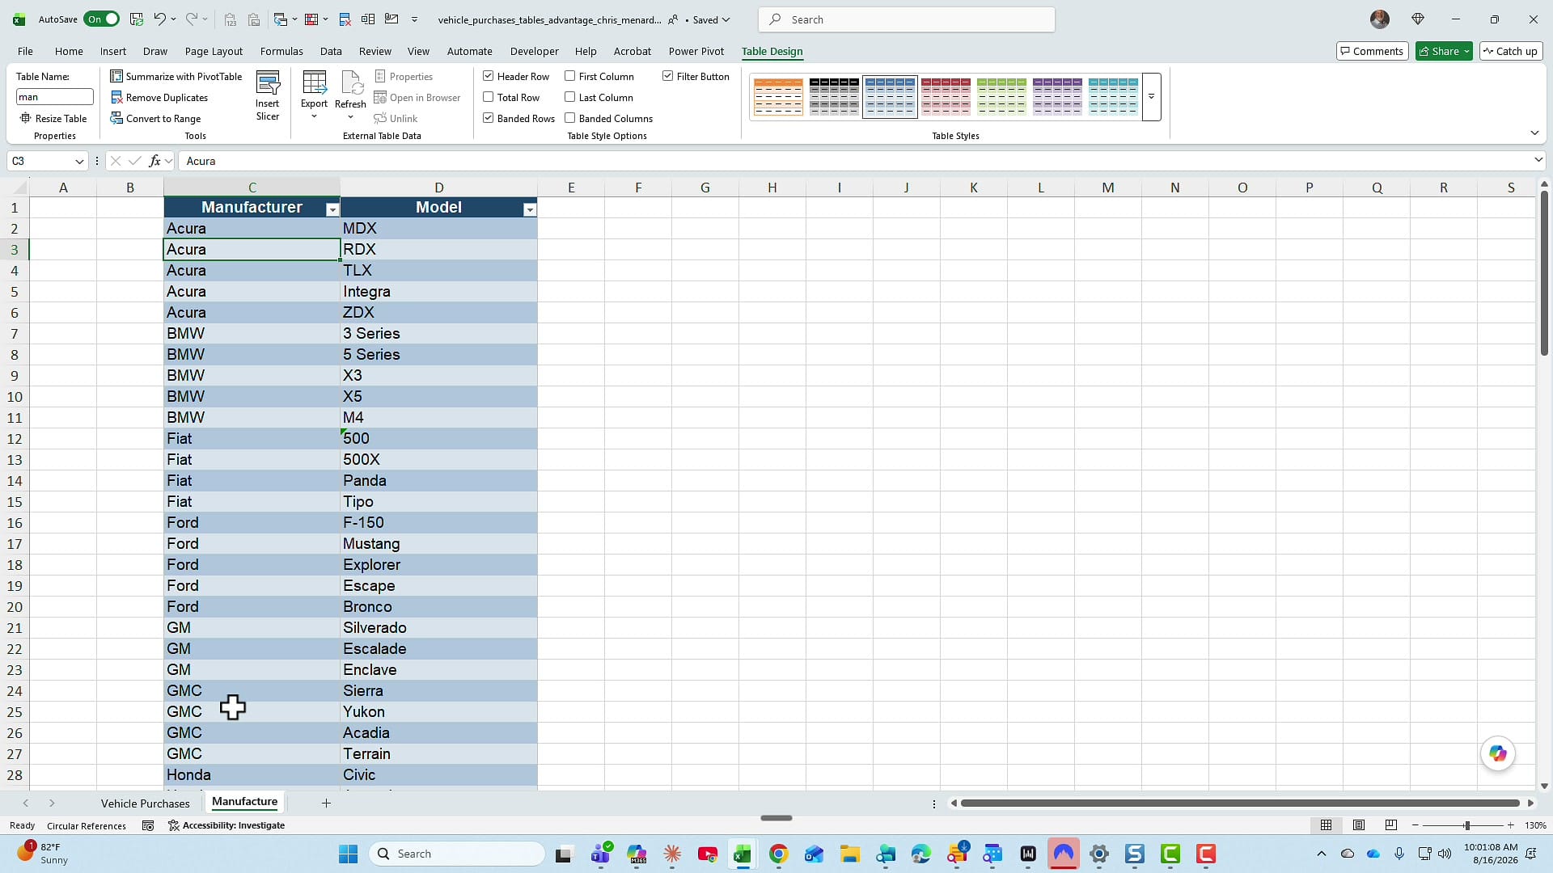Viewport: 1553px width, 873px height.
Task: Check the Banded Columns checkbox
Action: coord(570,118)
